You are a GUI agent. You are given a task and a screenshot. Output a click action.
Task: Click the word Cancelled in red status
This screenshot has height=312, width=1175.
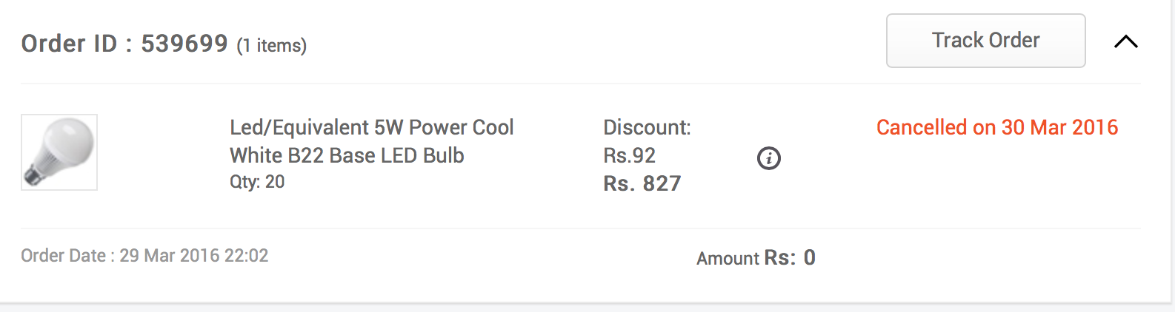coord(922,127)
